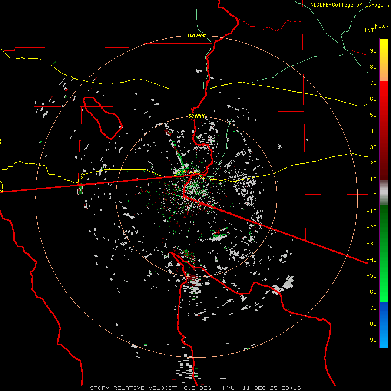This screenshot has height=391, width=391.
Task: Click the positive 10 scale value
Action: point(373,179)
